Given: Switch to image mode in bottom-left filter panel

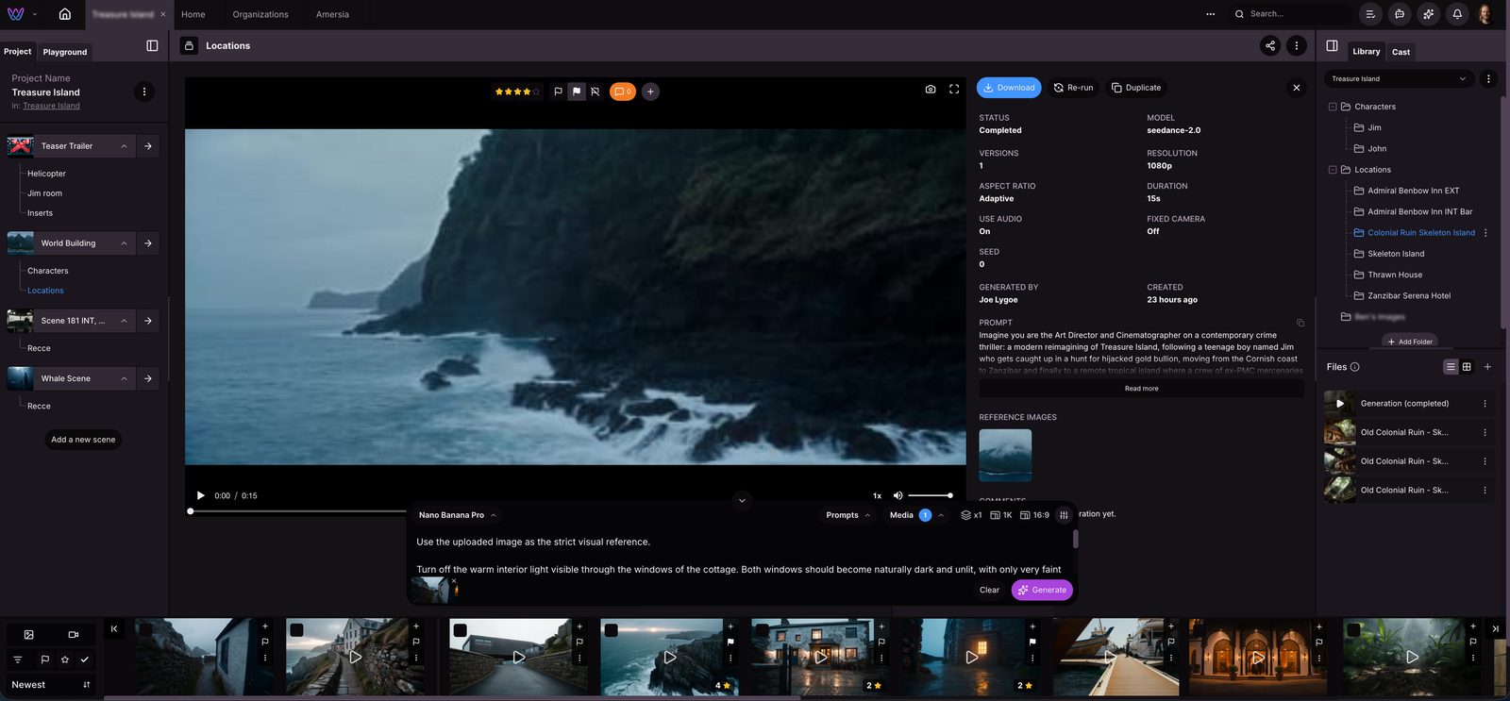Looking at the screenshot, I should pyautogui.click(x=29, y=634).
